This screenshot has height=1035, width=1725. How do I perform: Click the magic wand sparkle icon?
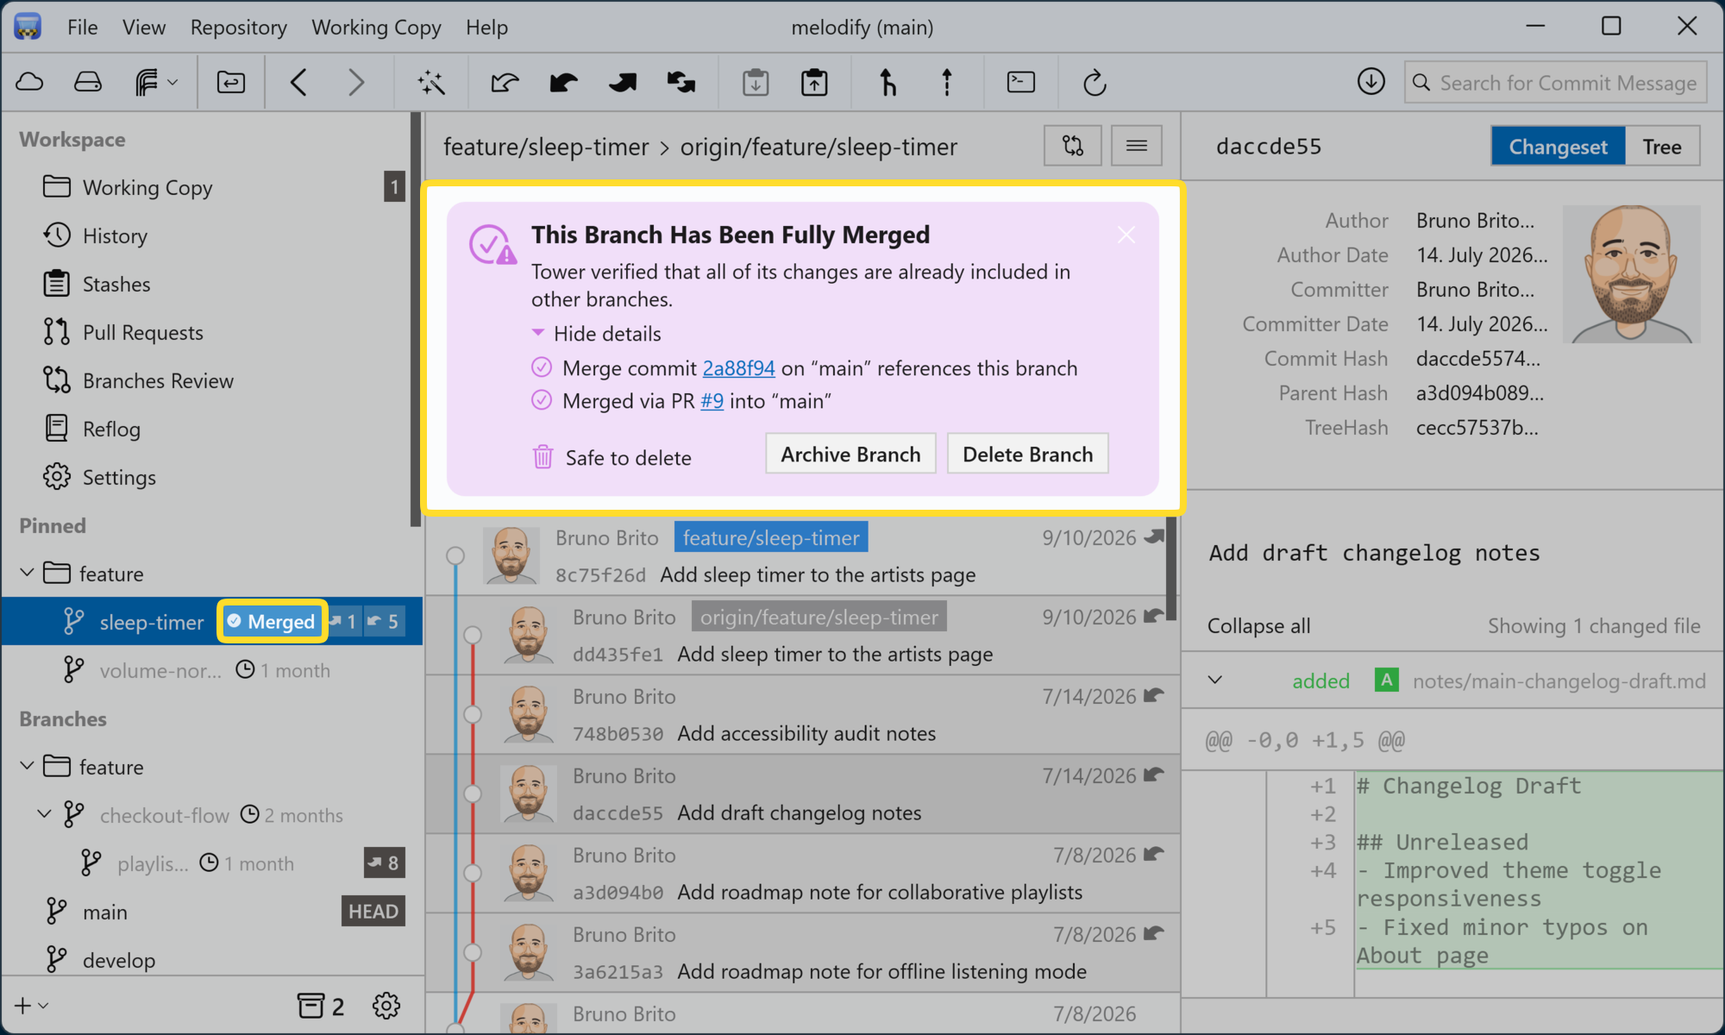(x=431, y=83)
